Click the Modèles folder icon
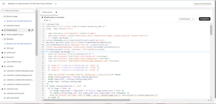 pyautogui.click(x=5, y=39)
